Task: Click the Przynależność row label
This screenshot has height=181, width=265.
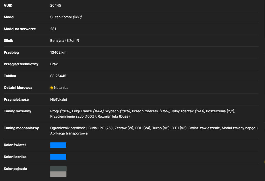Action: [x=16, y=100]
